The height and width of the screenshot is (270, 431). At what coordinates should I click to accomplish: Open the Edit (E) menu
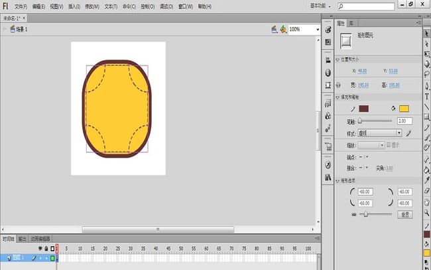pos(38,7)
